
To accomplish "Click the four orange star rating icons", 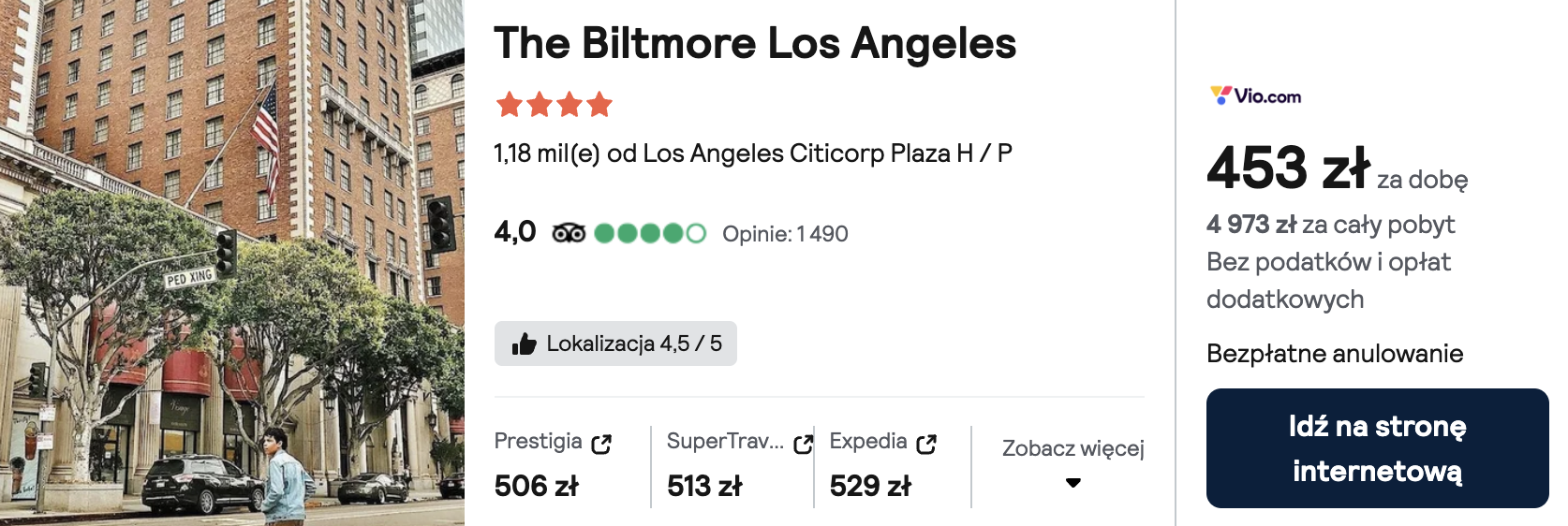I will pyautogui.click(x=554, y=104).
